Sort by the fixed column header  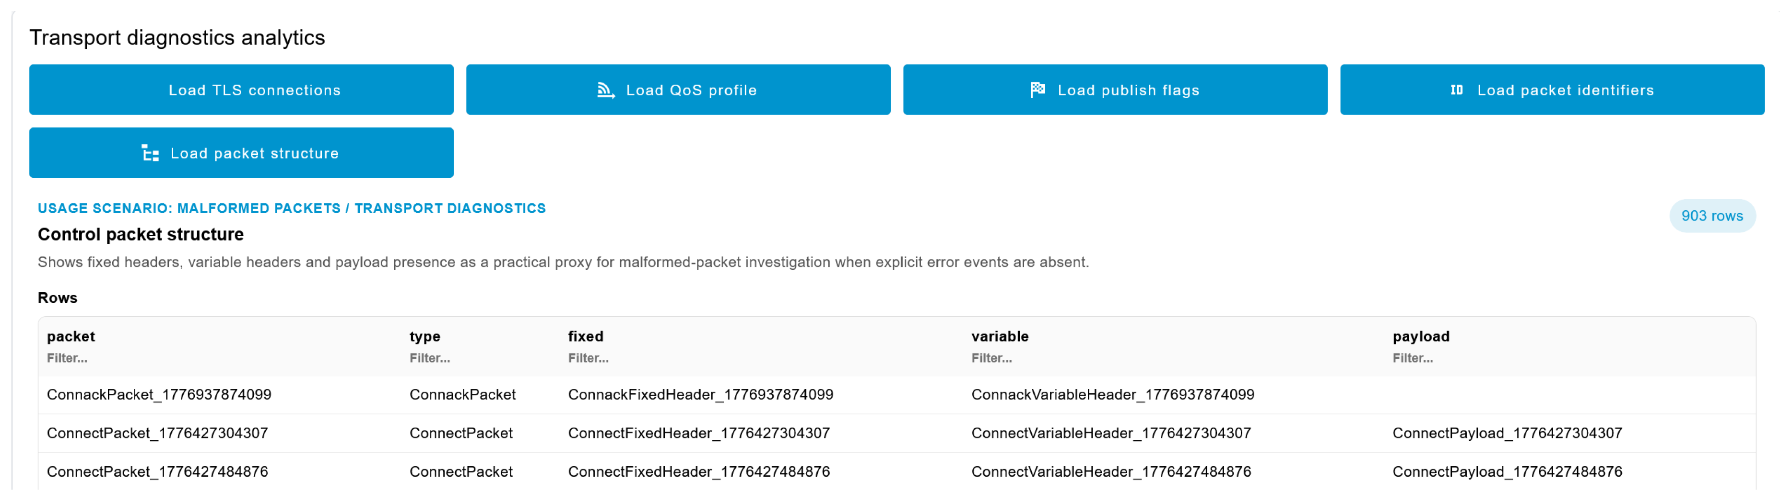[585, 336]
